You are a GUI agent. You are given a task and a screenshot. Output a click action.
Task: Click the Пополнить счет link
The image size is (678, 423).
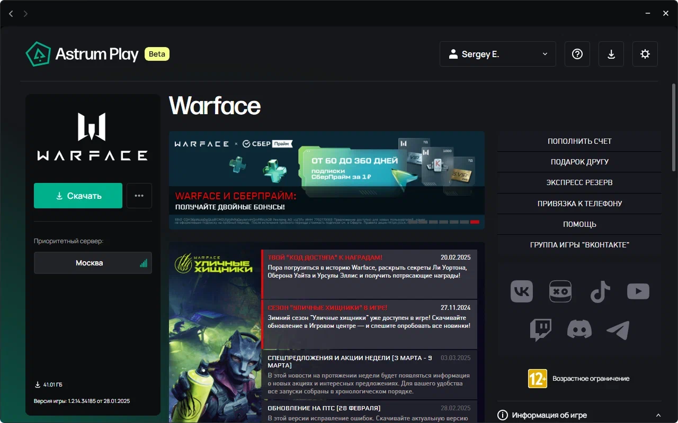579,141
